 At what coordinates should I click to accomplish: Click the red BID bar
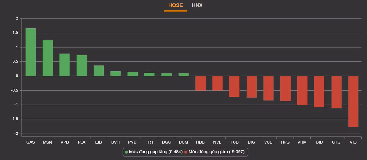[319, 91]
